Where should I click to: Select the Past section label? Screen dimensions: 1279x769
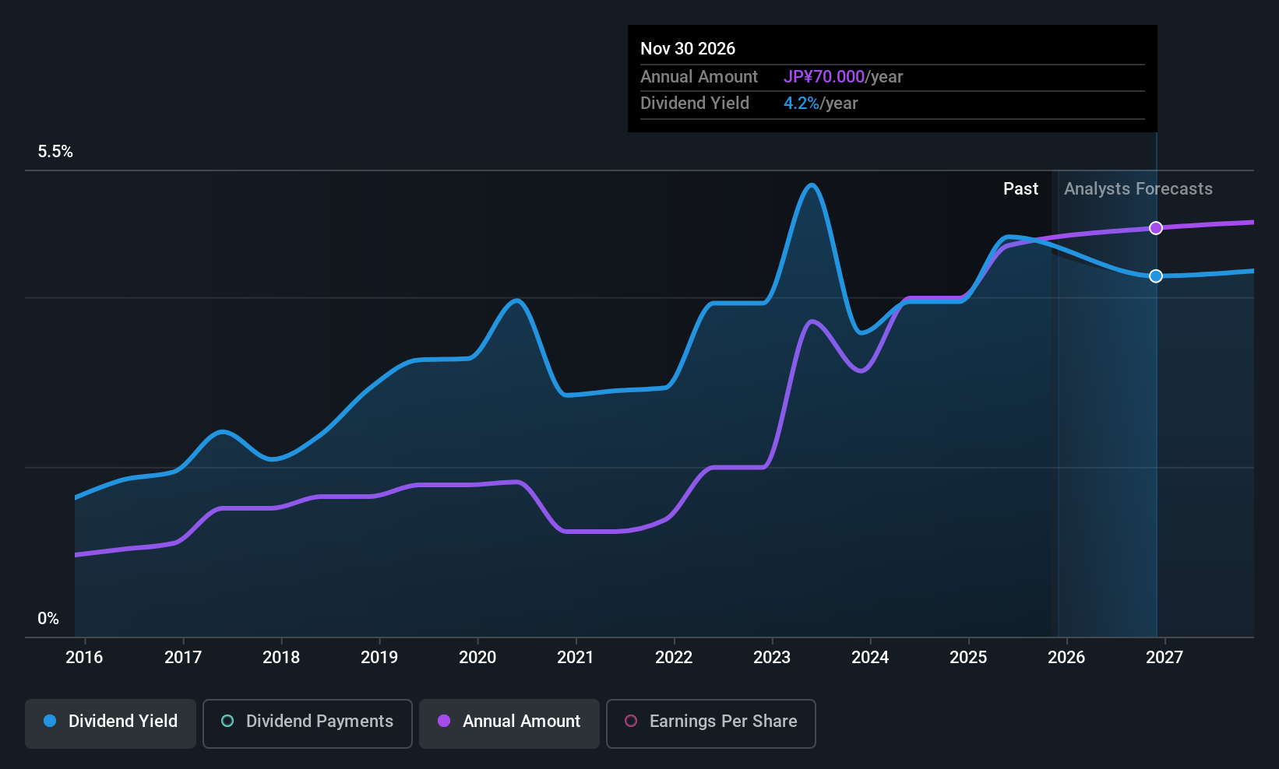(x=1020, y=189)
